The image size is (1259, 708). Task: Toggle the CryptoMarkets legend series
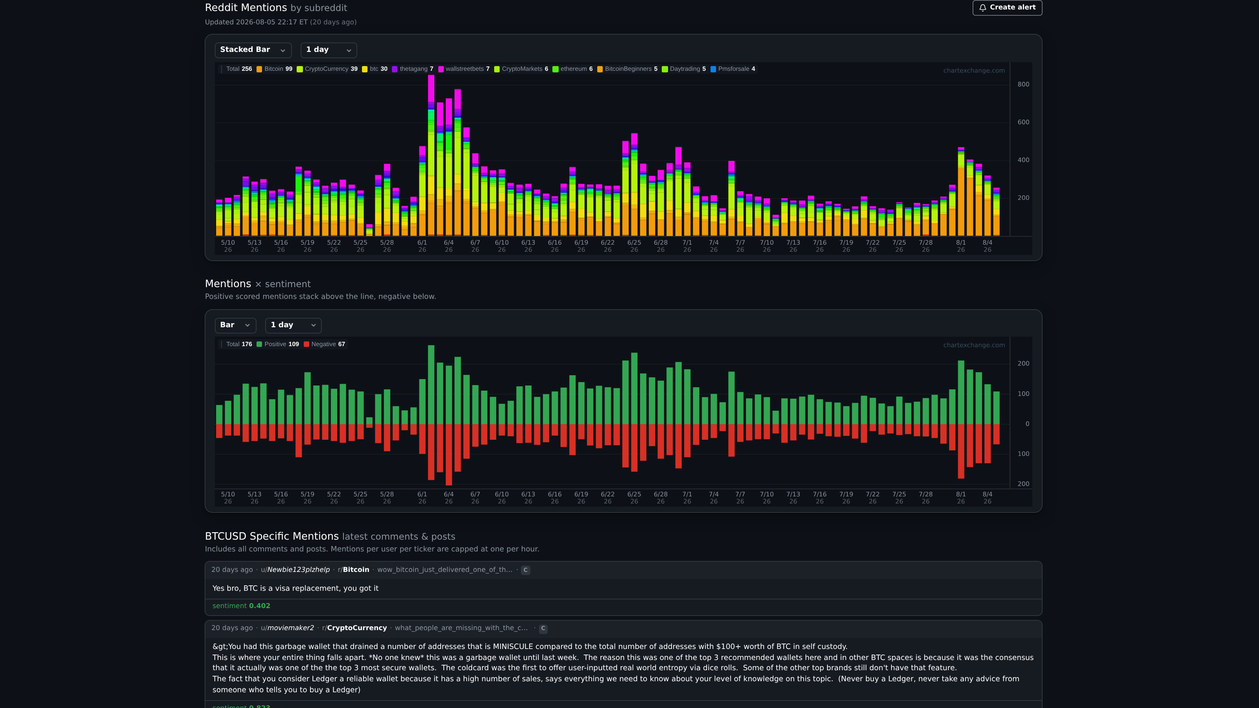521,69
